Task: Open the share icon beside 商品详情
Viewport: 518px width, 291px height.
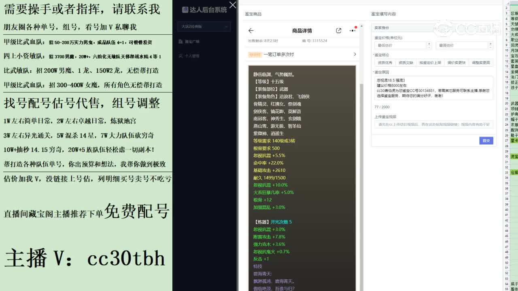Action: (339, 30)
